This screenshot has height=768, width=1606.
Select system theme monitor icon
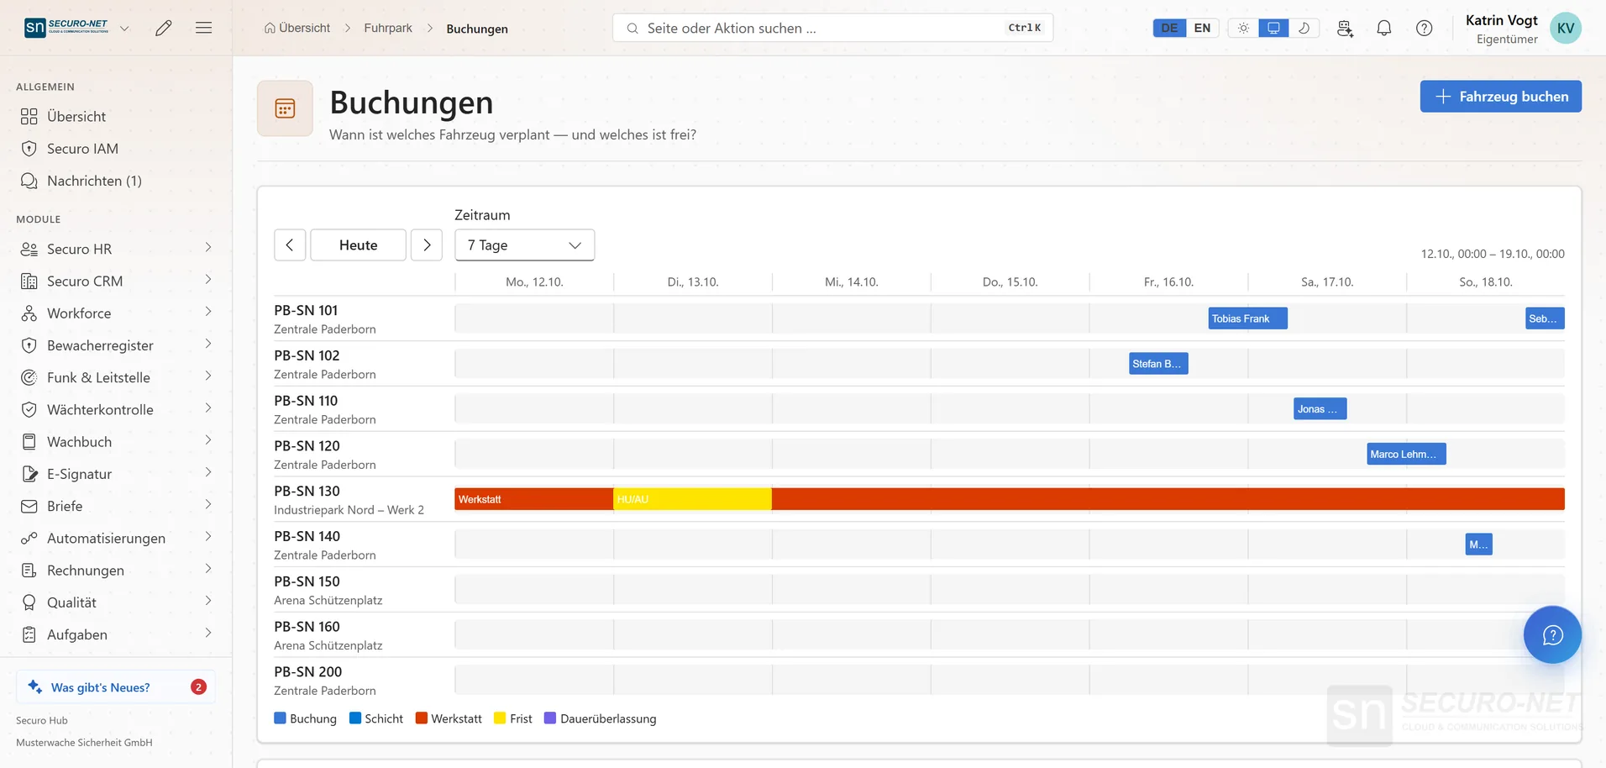(x=1273, y=28)
